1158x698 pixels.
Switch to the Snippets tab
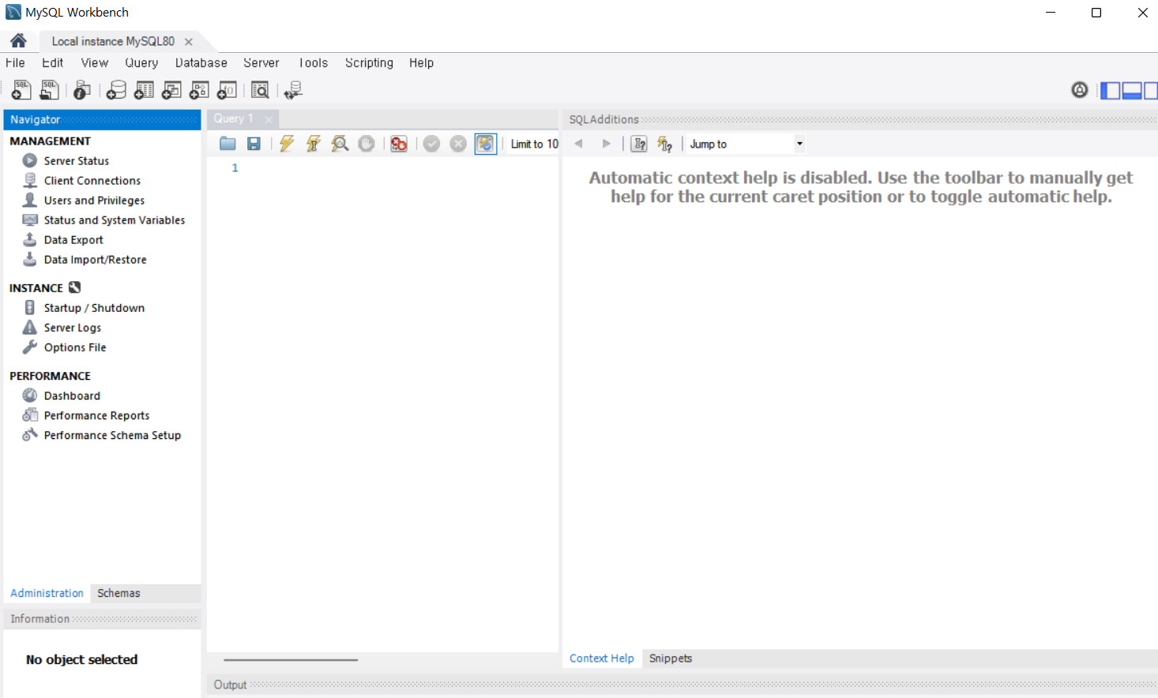tap(671, 659)
